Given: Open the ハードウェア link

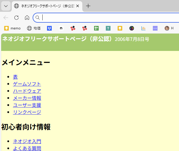Looking at the screenshot, I should pyautogui.click(x=27, y=91).
